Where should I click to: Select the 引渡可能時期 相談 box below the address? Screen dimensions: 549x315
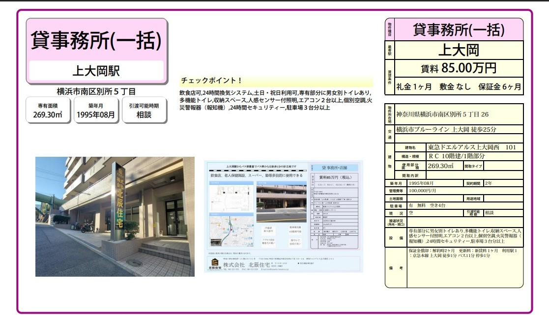pos(144,111)
